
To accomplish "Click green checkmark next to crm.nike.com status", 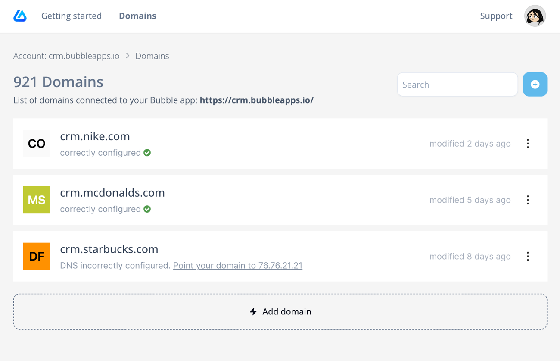I will 147,153.
